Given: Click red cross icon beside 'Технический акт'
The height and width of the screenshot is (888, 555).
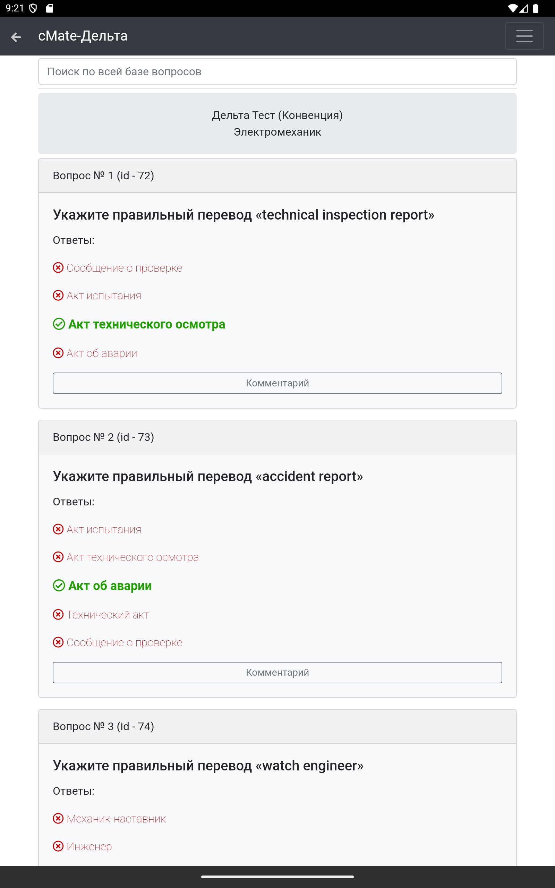Looking at the screenshot, I should tap(58, 614).
